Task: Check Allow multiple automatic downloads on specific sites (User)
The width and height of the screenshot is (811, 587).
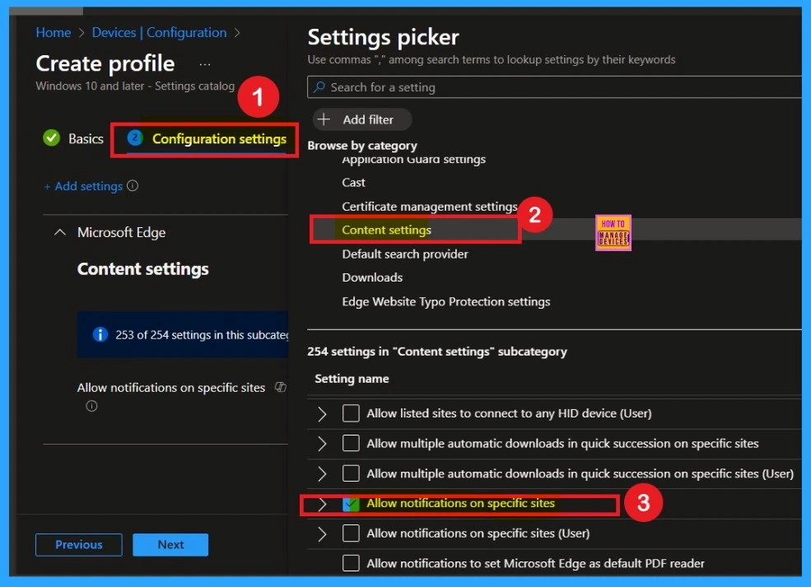Action: [351, 473]
